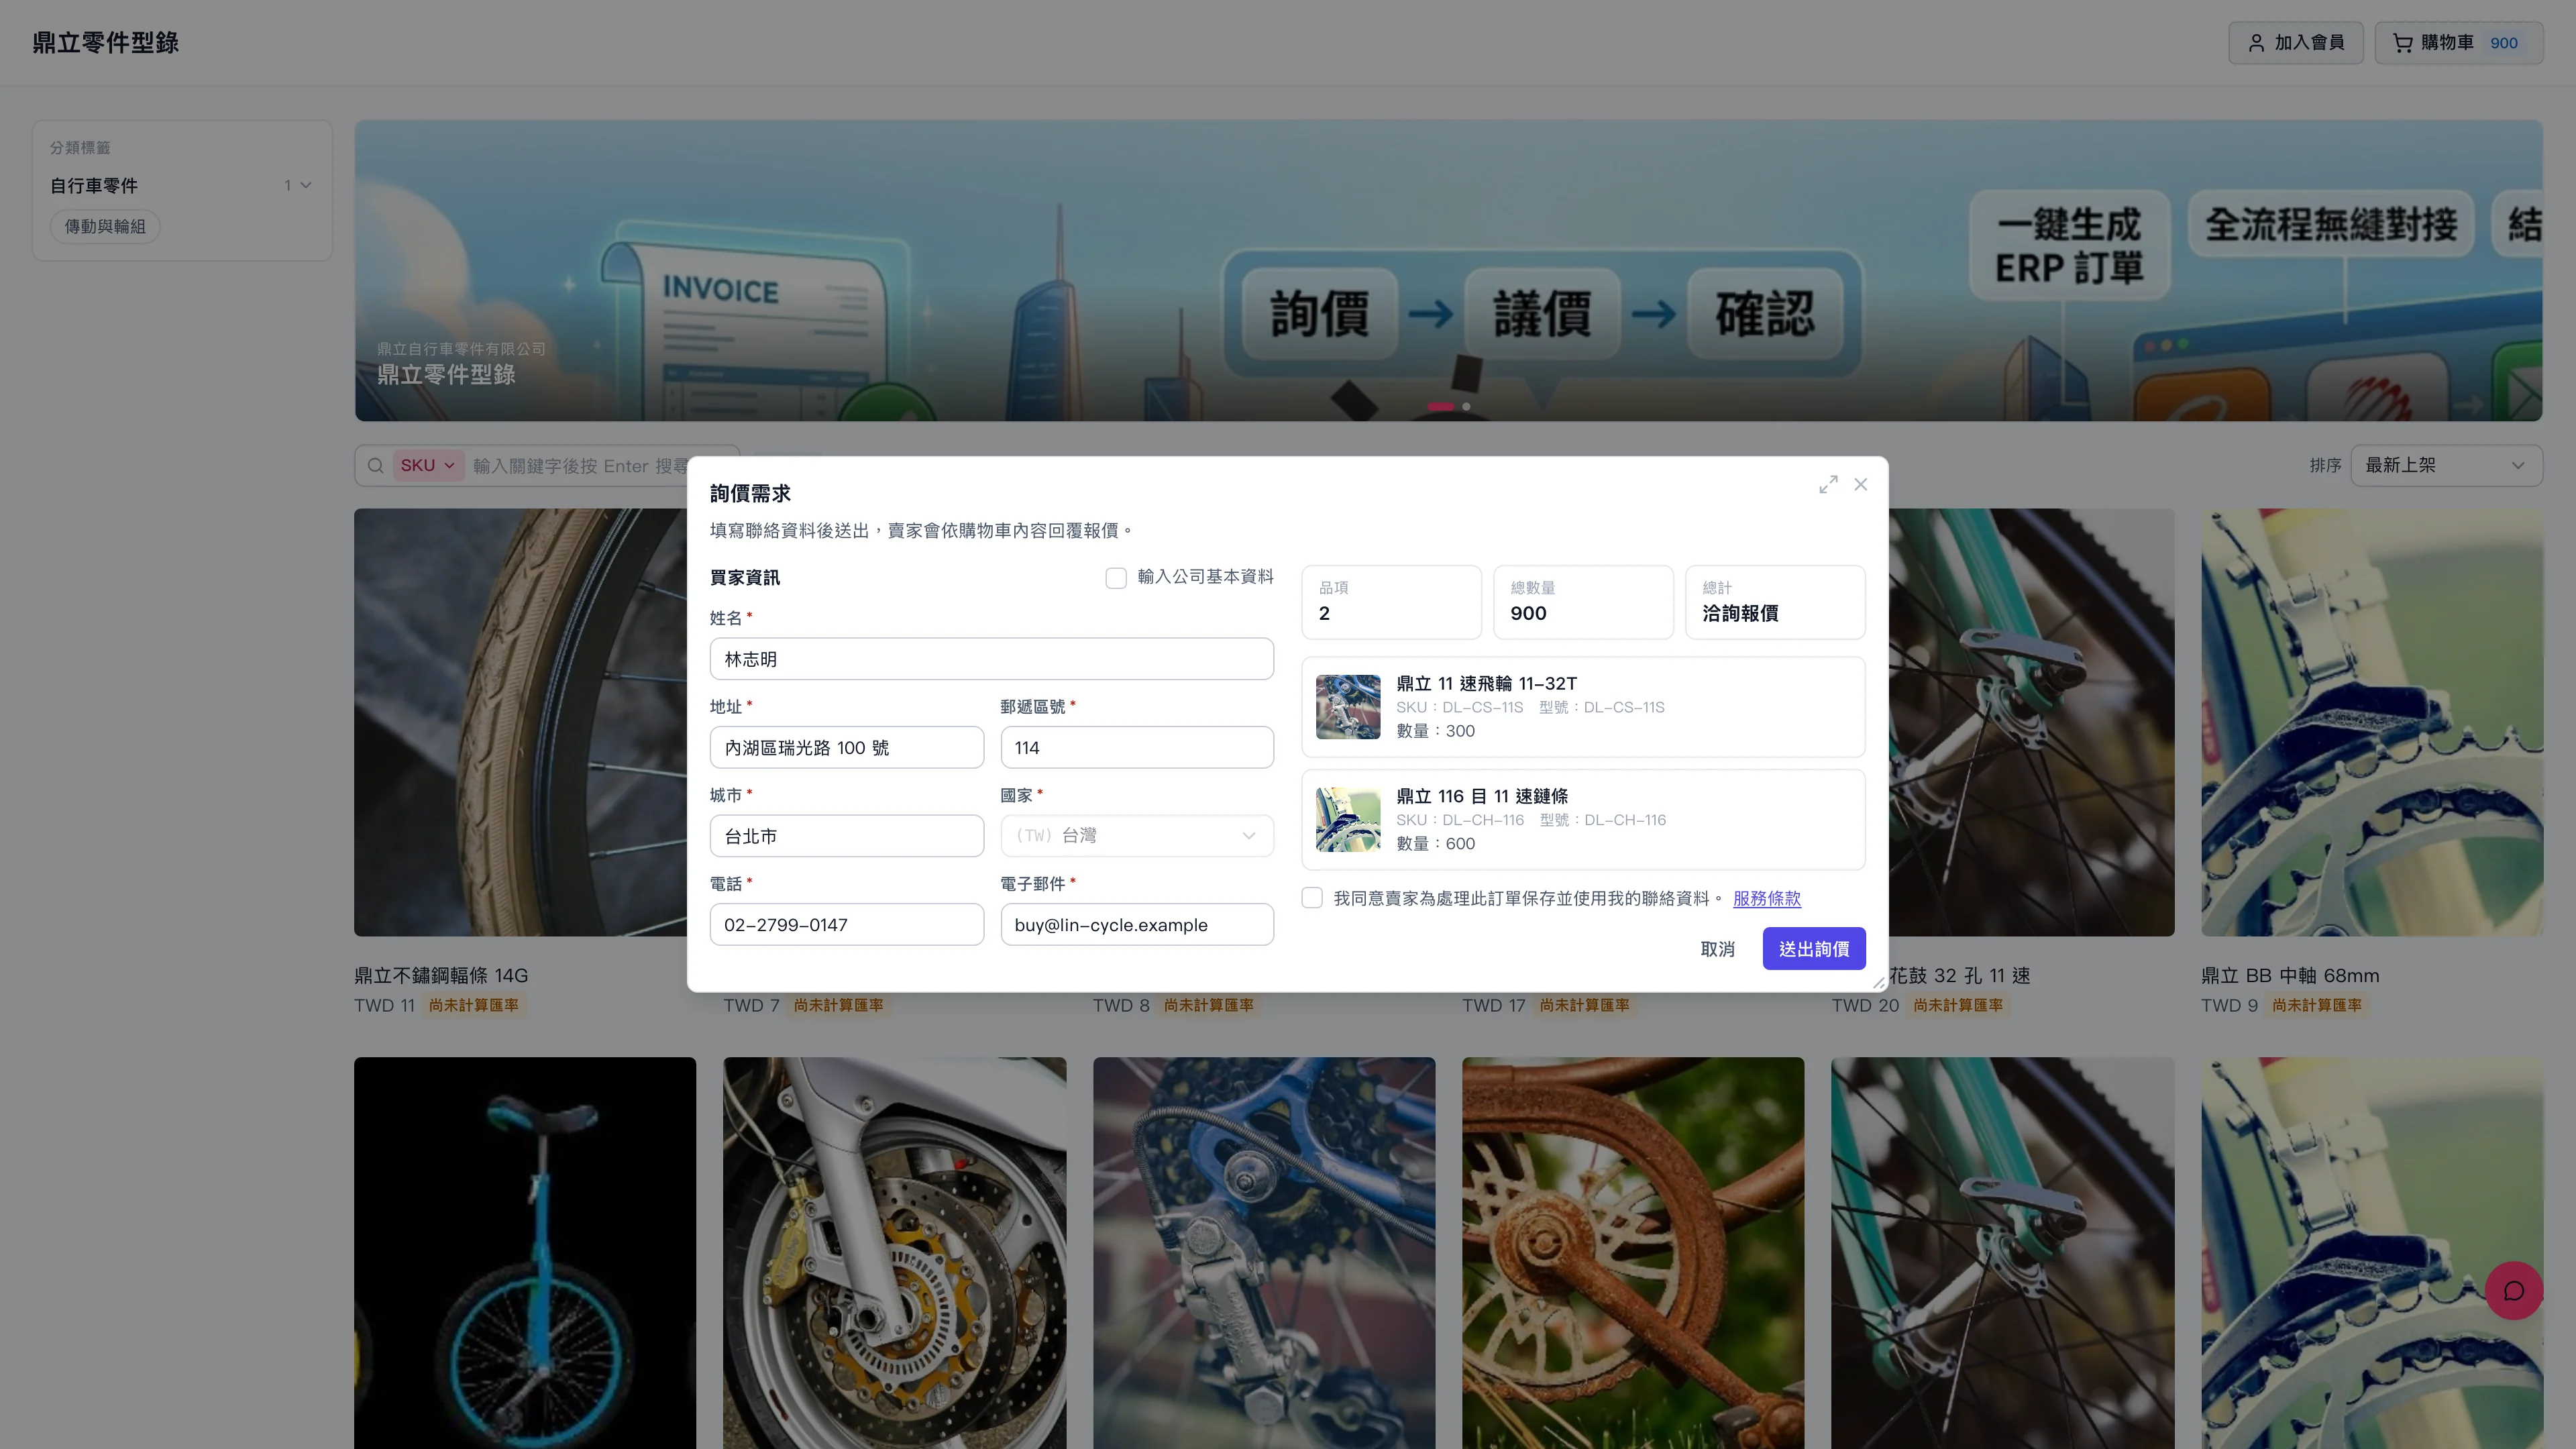The height and width of the screenshot is (1449, 2576).
Task: Enable 輸入公司基本資料 checkbox
Action: (1116, 577)
